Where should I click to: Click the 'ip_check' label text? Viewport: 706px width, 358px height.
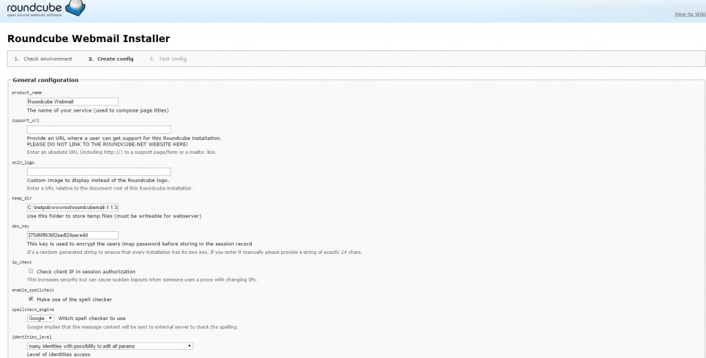(x=21, y=262)
